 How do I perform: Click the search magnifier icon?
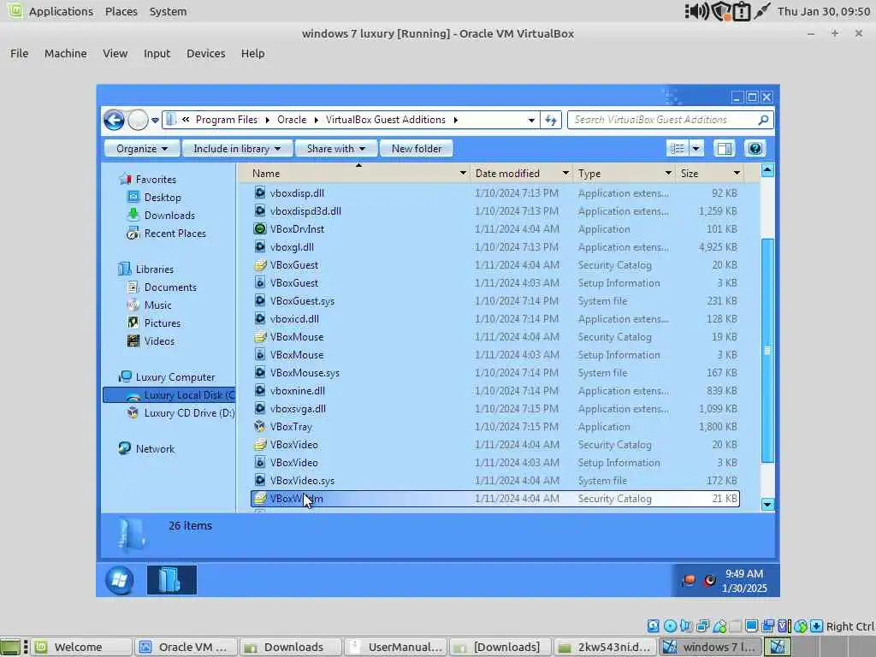763,120
